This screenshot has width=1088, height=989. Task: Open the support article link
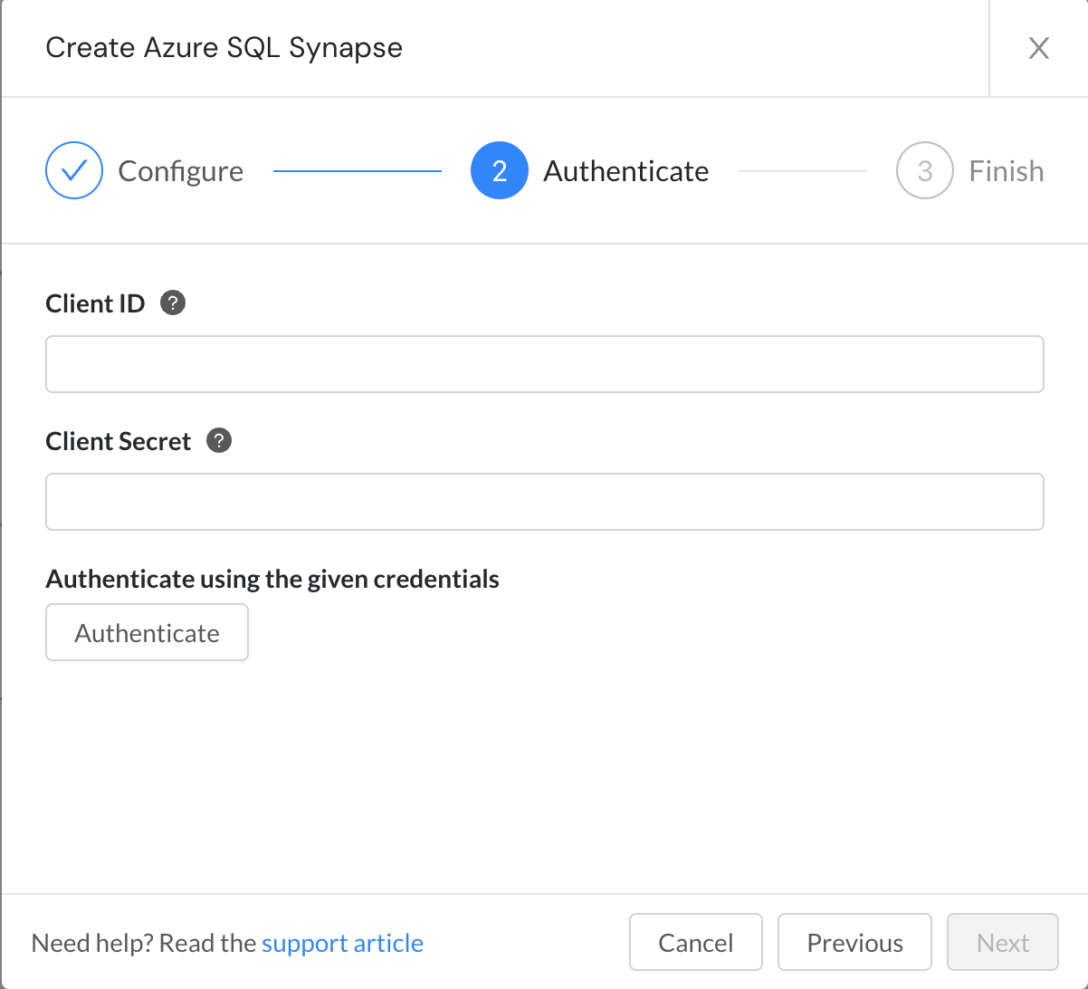[342, 943]
